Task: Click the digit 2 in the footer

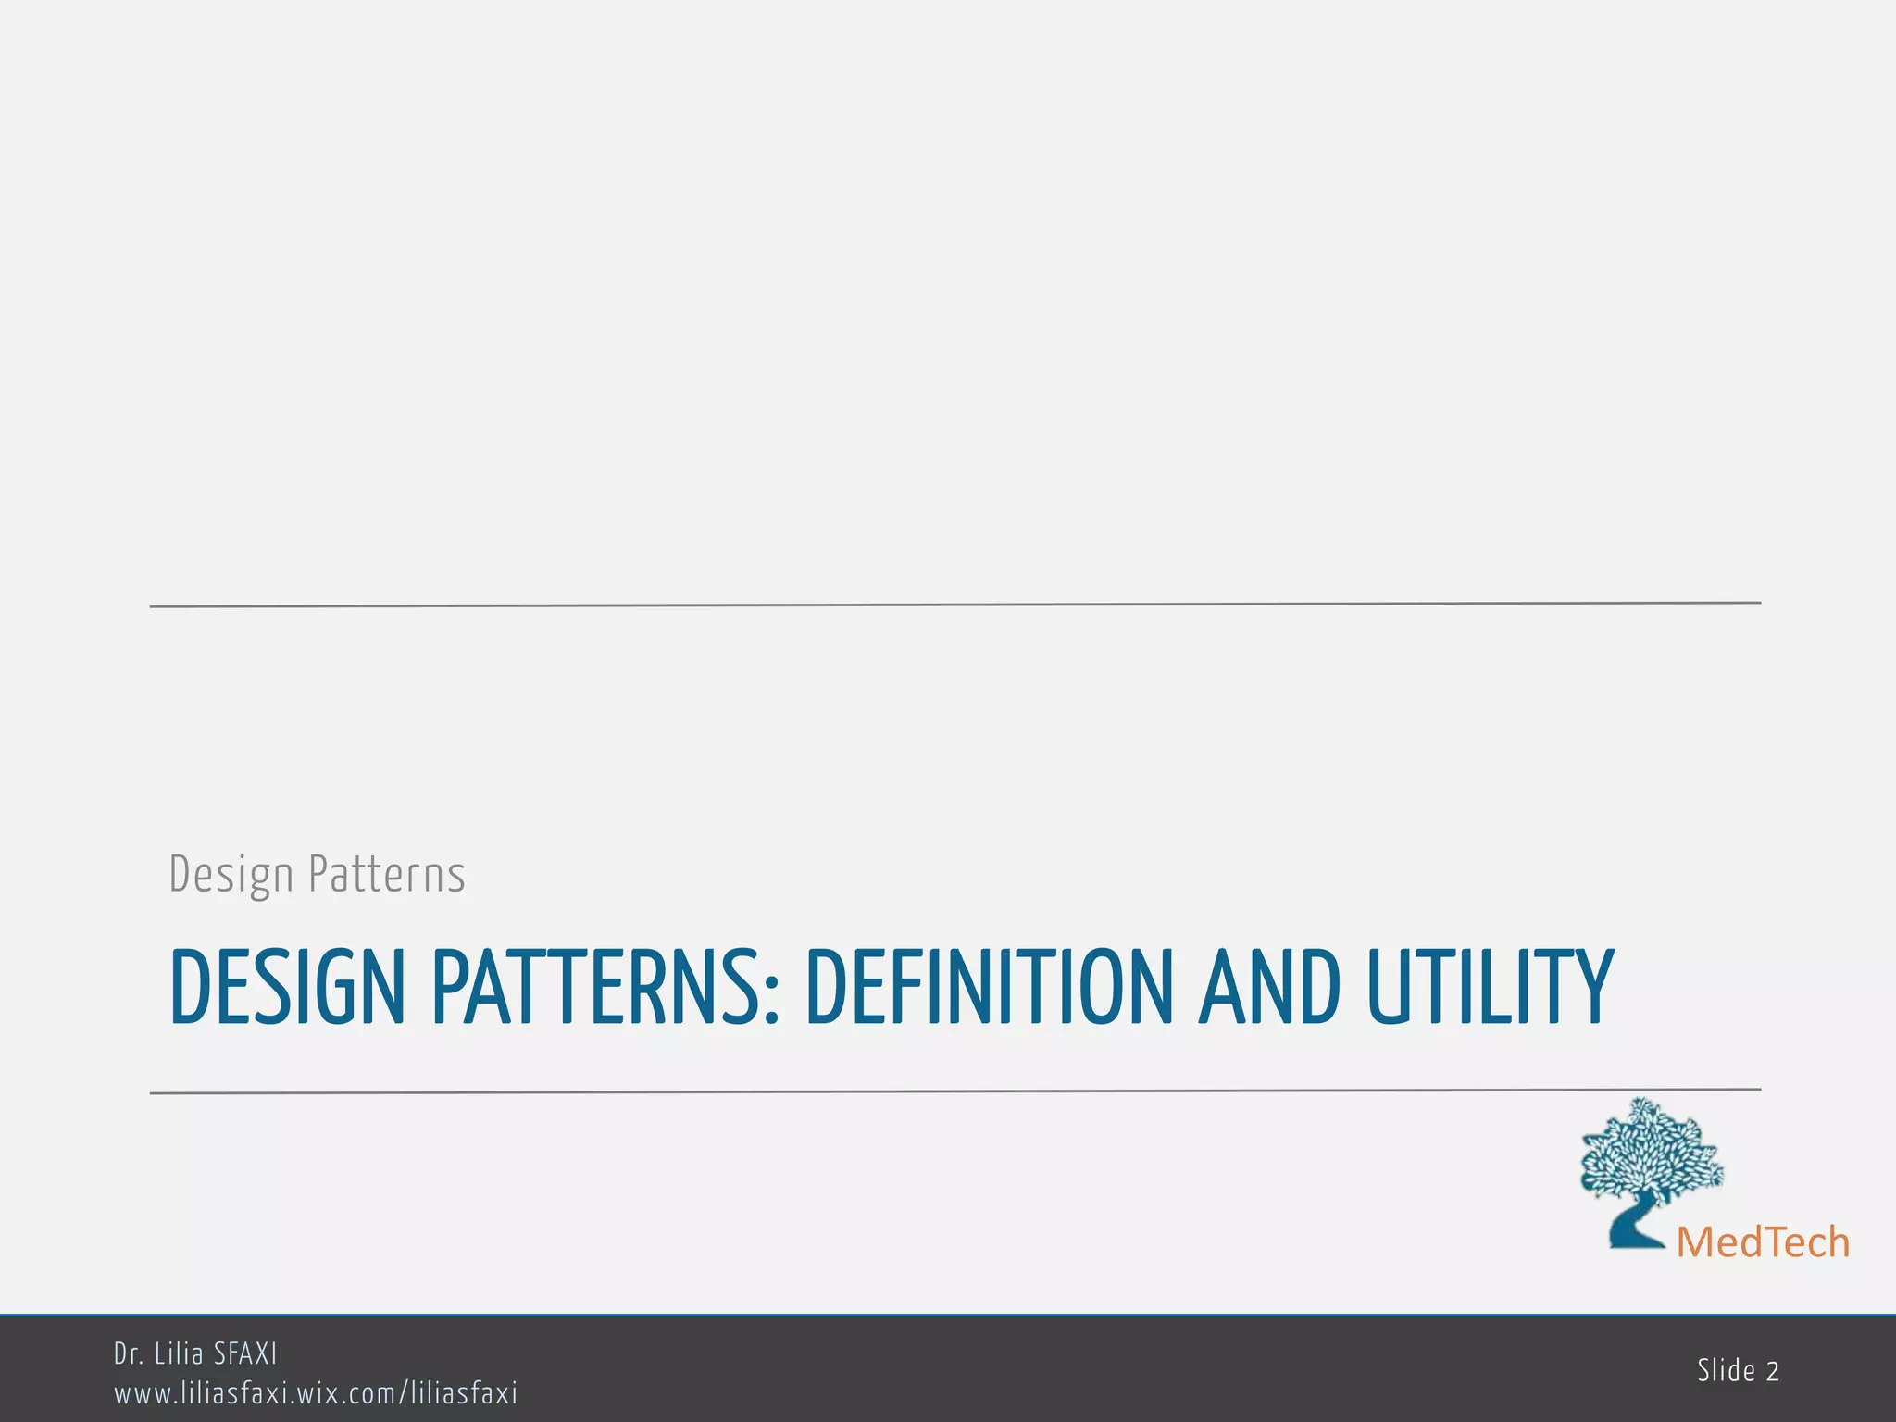Action: click(x=1773, y=1371)
